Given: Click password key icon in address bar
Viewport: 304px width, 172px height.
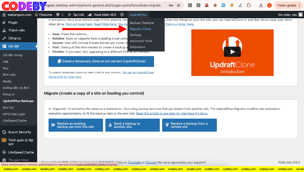Looking at the screenshot, I should [x=171, y=5].
